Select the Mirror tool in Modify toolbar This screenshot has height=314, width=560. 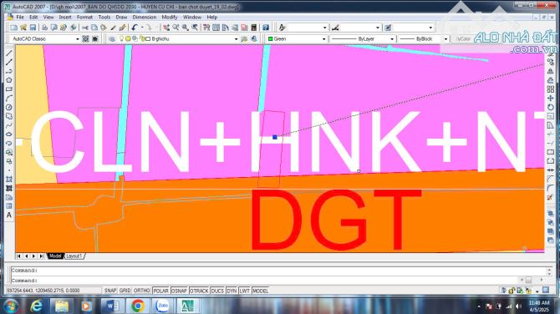550,71
